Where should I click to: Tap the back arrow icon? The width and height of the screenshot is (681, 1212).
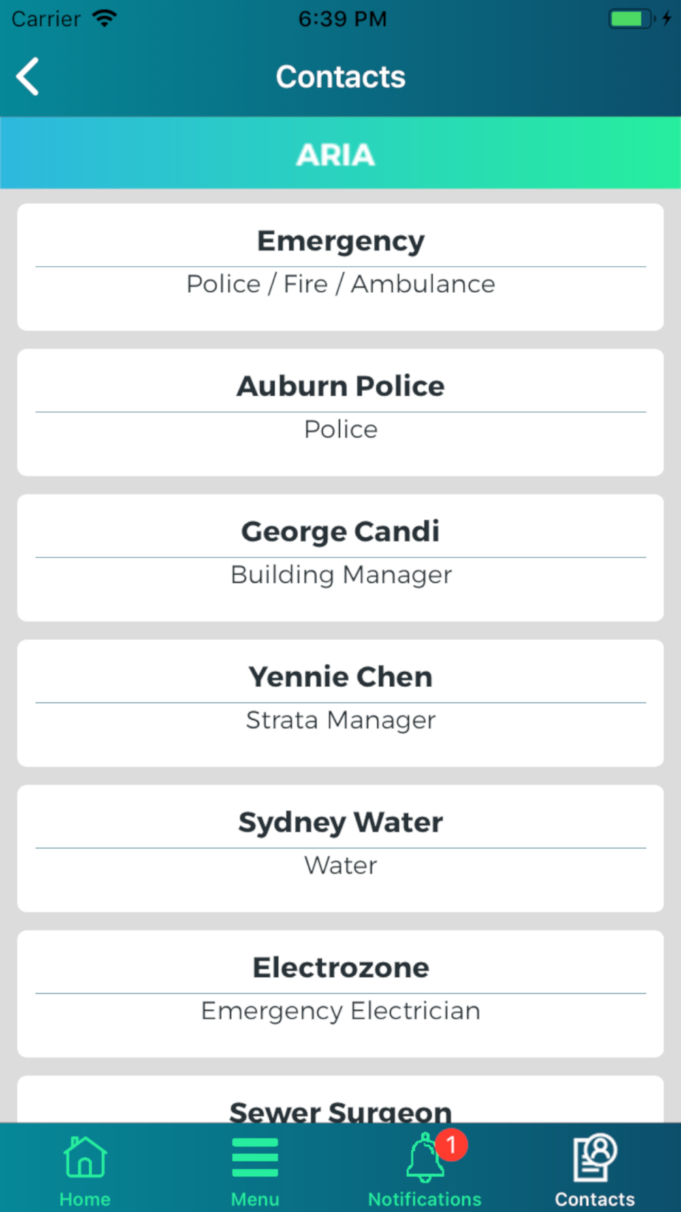[28, 76]
